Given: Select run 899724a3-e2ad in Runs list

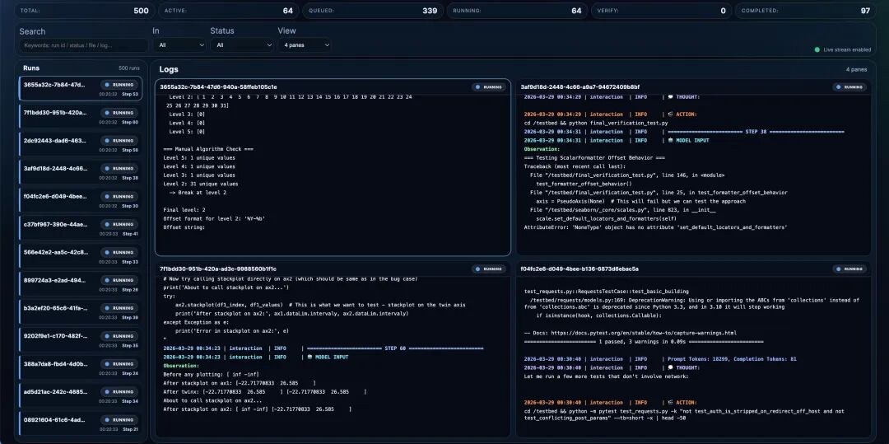Looking at the screenshot, I should 81,284.
